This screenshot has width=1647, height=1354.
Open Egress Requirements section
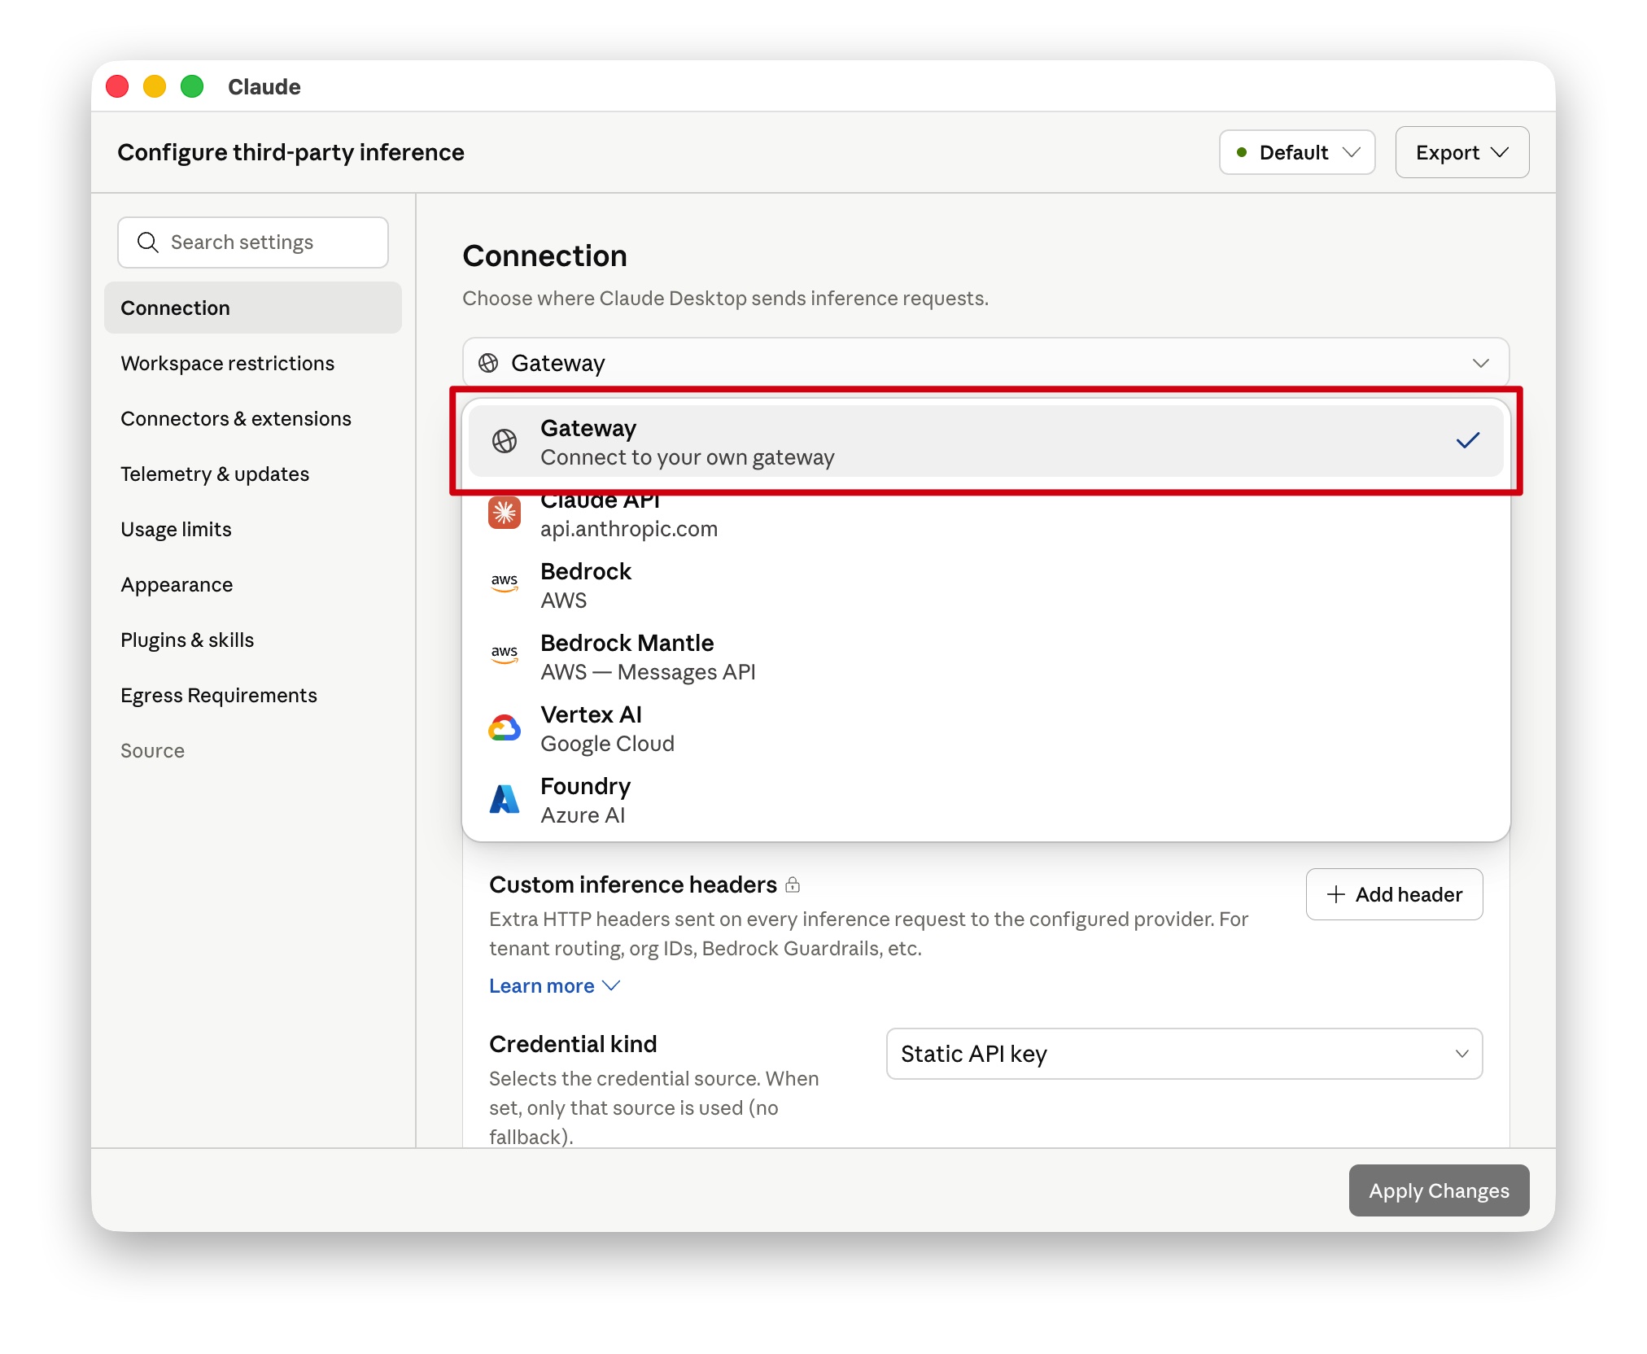(x=253, y=695)
